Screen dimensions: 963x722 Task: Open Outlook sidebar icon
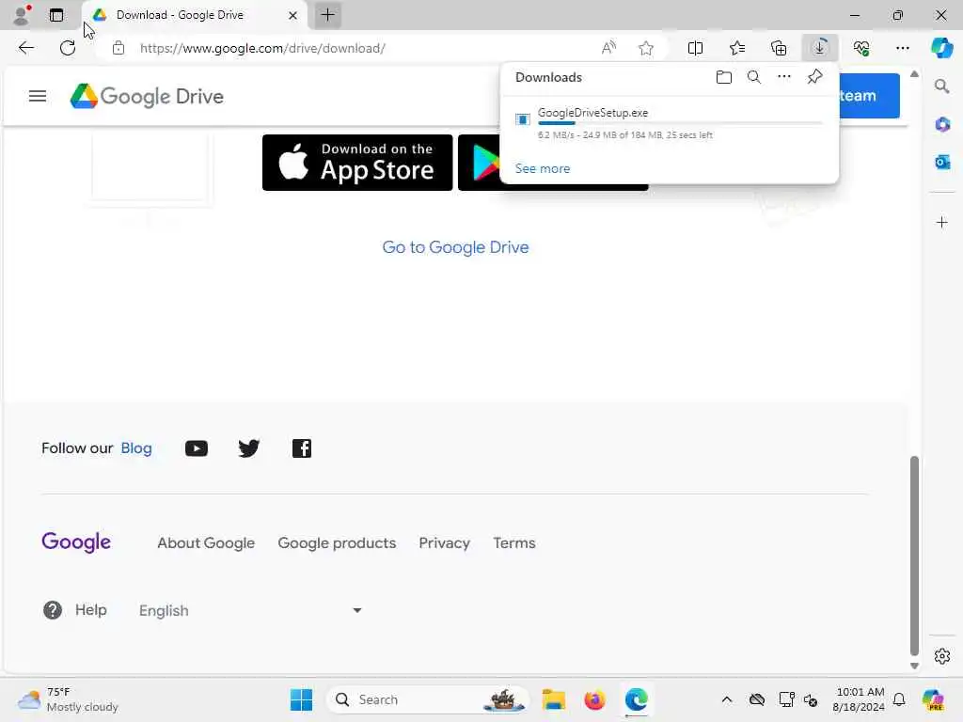[x=942, y=162]
